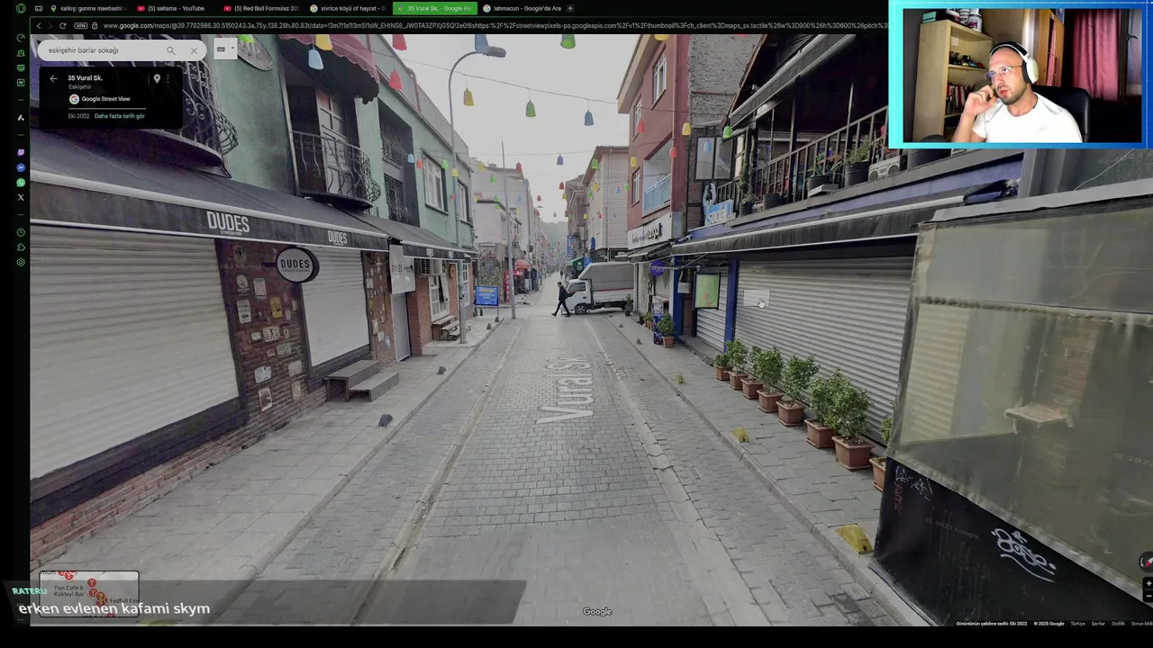1153x648 pixels.
Task: Open the keyboard input tools button
Action: pos(221,49)
